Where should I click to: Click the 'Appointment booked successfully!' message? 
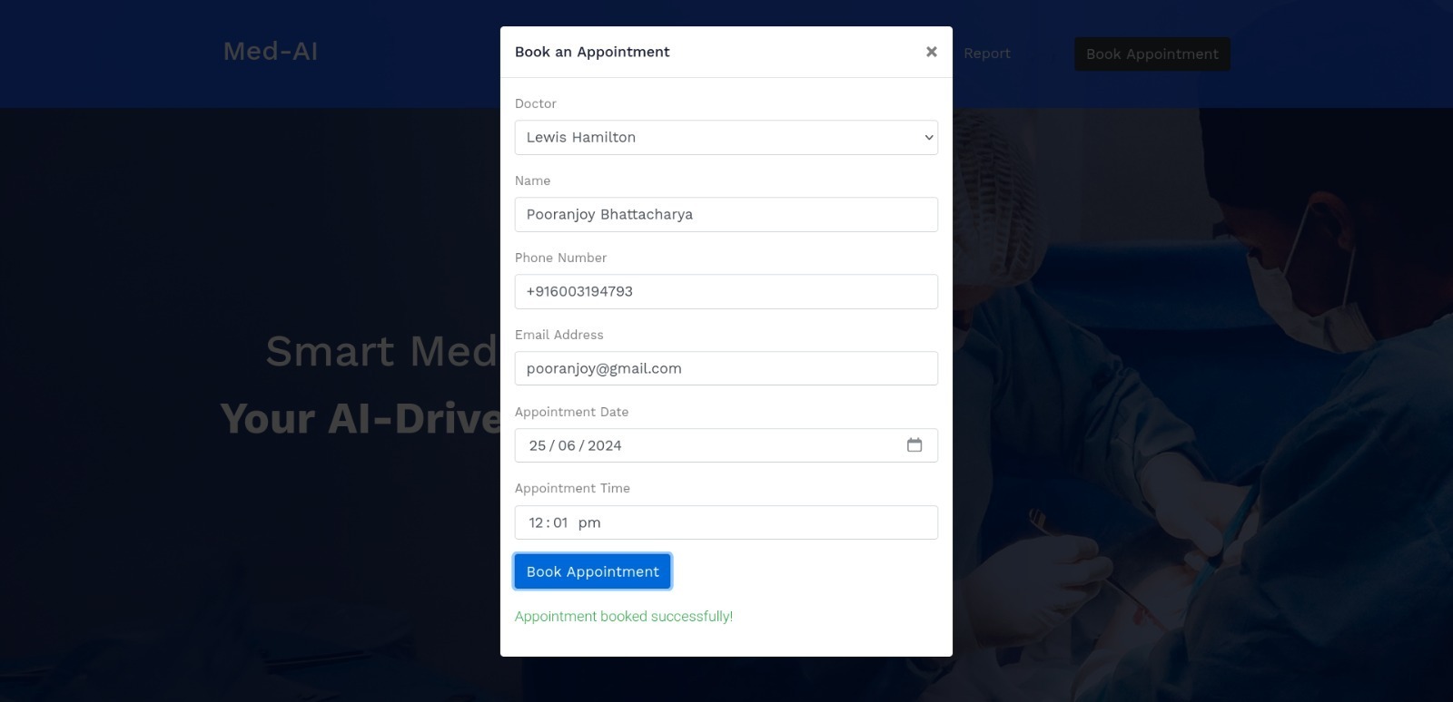click(x=624, y=617)
